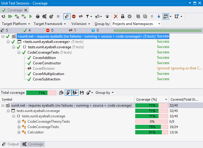Select the CoverMultiplication test
203x148 pixels.
48,74
